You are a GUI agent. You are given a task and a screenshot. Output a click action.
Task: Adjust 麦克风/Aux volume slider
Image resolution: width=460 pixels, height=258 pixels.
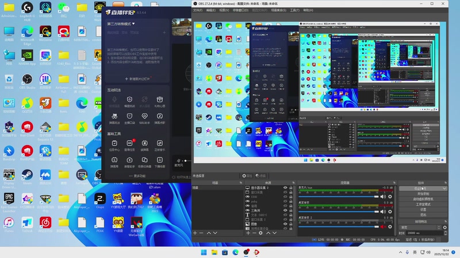tap(339, 197)
